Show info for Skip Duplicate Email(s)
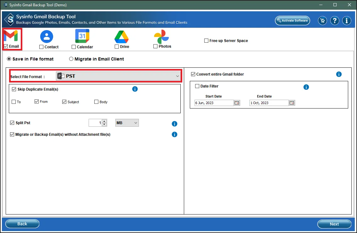The height and width of the screenshot is (233, 357). click(135, 89)
